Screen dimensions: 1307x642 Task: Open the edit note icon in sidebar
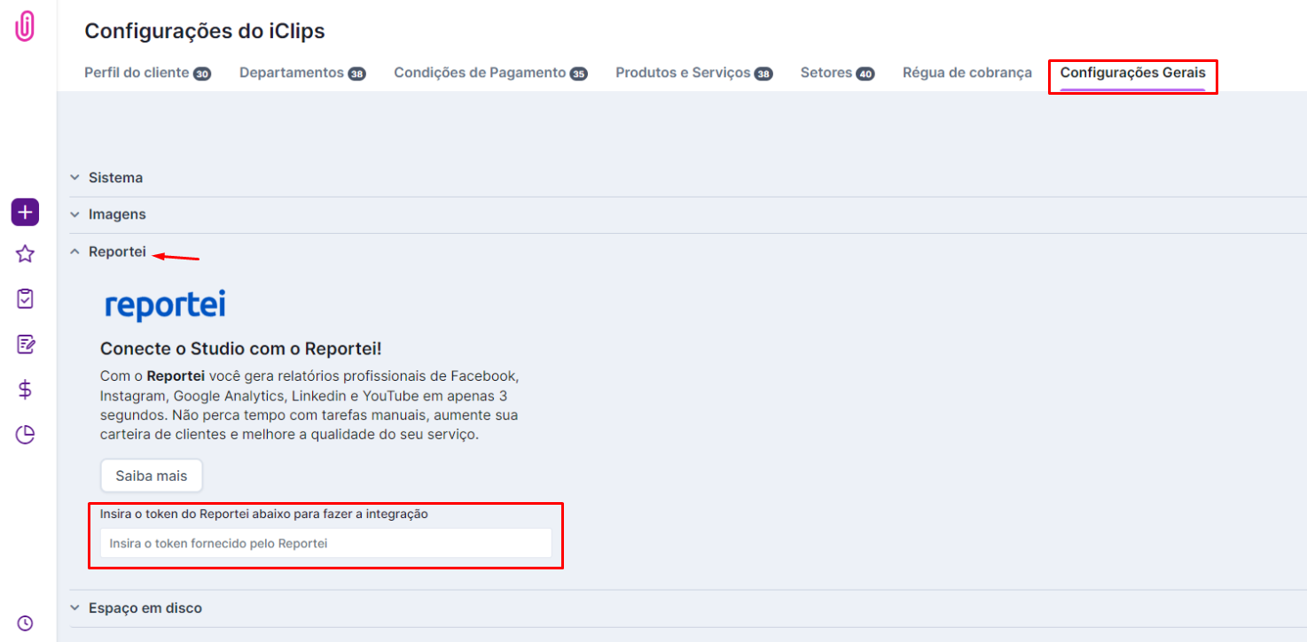click(25, 344)
